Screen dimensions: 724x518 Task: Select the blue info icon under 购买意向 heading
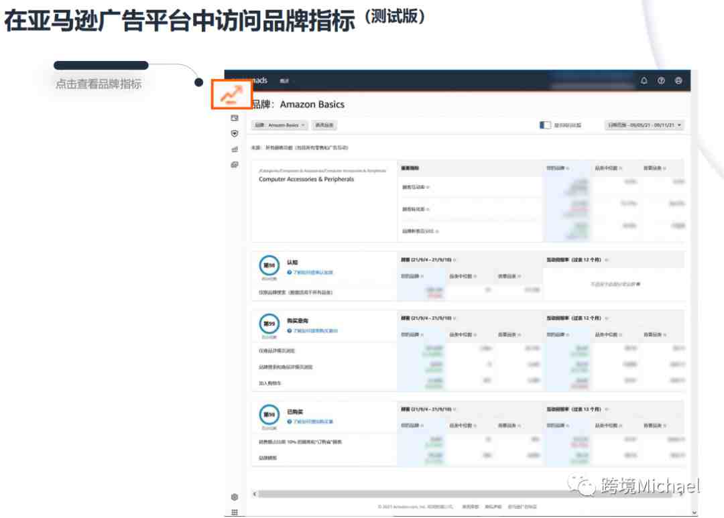(290, 331)
